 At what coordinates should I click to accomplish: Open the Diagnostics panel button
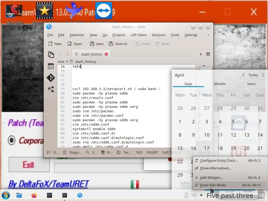(72, 152)
